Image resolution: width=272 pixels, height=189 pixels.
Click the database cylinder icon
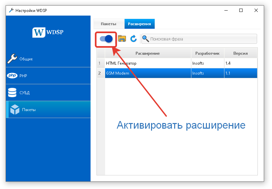pos(12,93)
